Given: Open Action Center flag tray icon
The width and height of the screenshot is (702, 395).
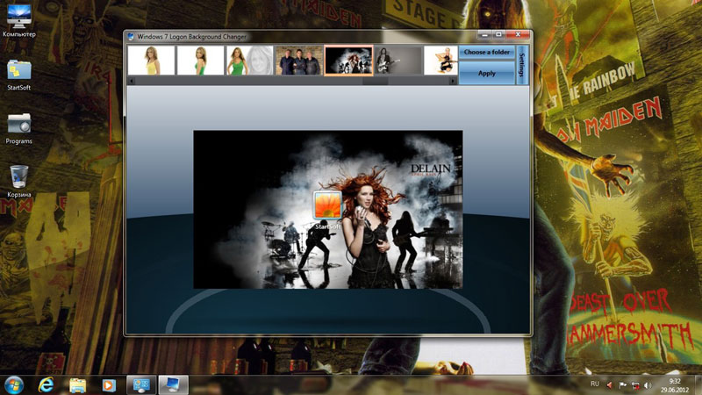Looking at the screenshot, I should tap(623, 384).
